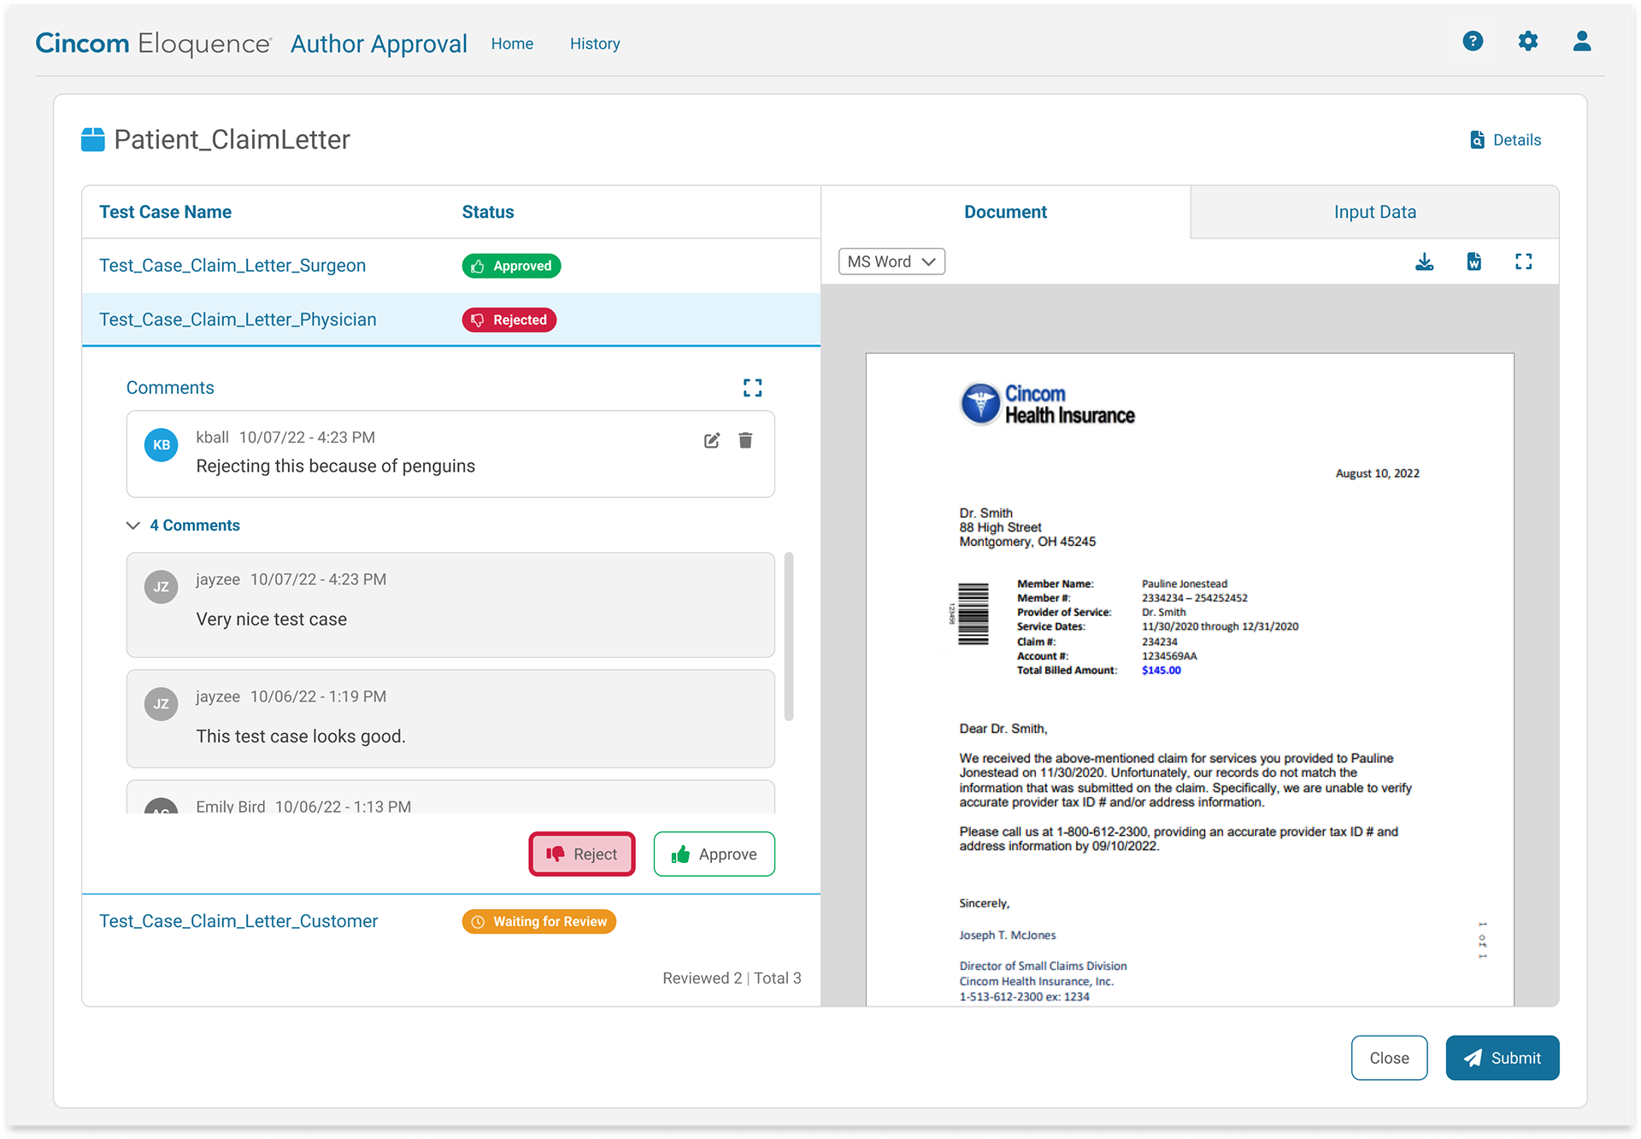Screen dimensions: 1641x1139
Task: Click the Waiting for Review status badge
Action: [x=538, y=921]
